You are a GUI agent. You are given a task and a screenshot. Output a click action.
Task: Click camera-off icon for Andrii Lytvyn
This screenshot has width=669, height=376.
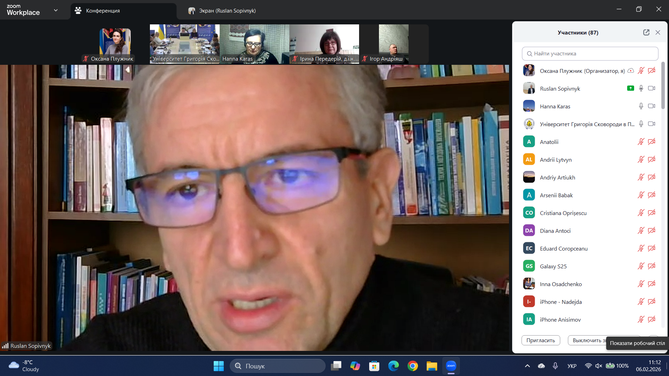pyautogui.click(x=652, y=160)
